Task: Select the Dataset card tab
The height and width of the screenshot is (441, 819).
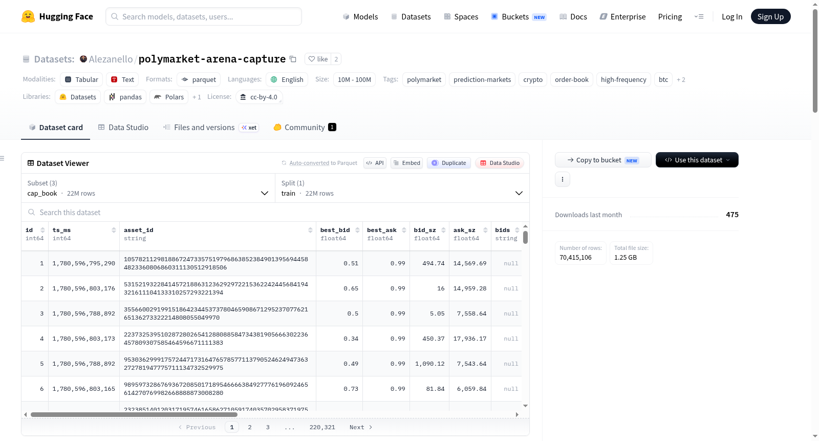Action: click(x=55, y=127)
